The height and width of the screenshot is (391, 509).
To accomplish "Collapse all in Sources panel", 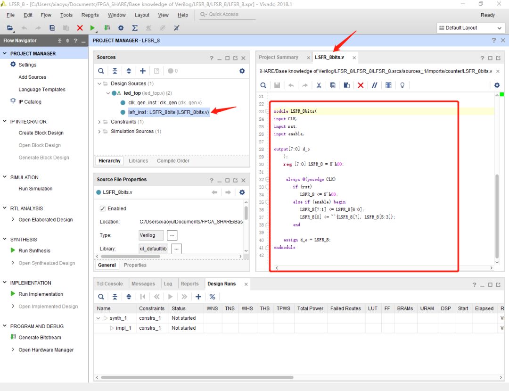I will click(x=115, y=71).
